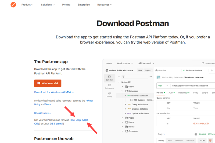Click the search magnifier icon
Screen dimensions: 215x143
click(x=203, y=63)
